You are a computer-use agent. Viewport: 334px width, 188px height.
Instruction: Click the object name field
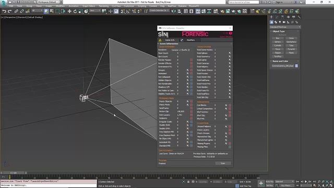click(283, 66)
